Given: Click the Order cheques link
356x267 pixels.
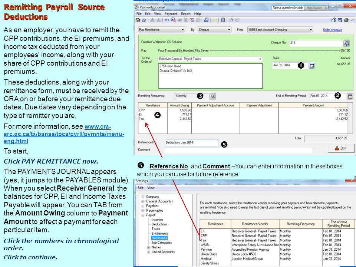Looking at the screenshot, I should (x=332, y=30).
